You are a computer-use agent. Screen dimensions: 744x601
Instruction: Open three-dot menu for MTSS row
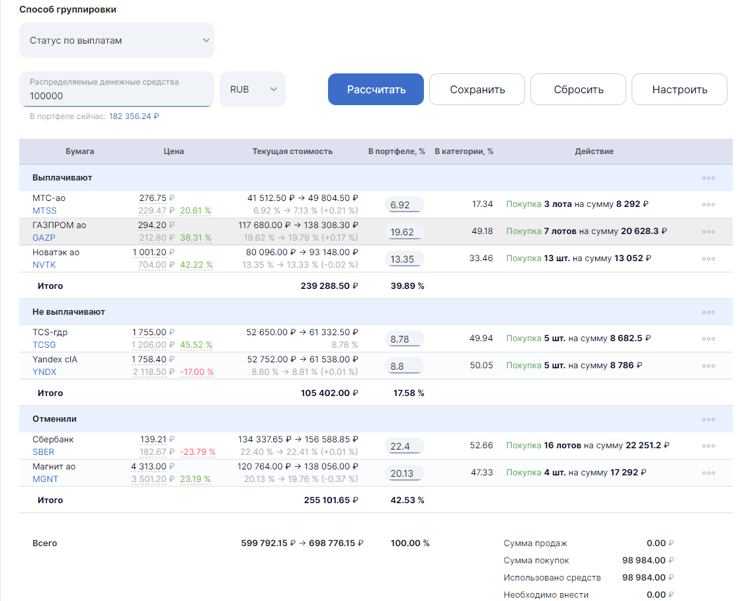point(708,205)
